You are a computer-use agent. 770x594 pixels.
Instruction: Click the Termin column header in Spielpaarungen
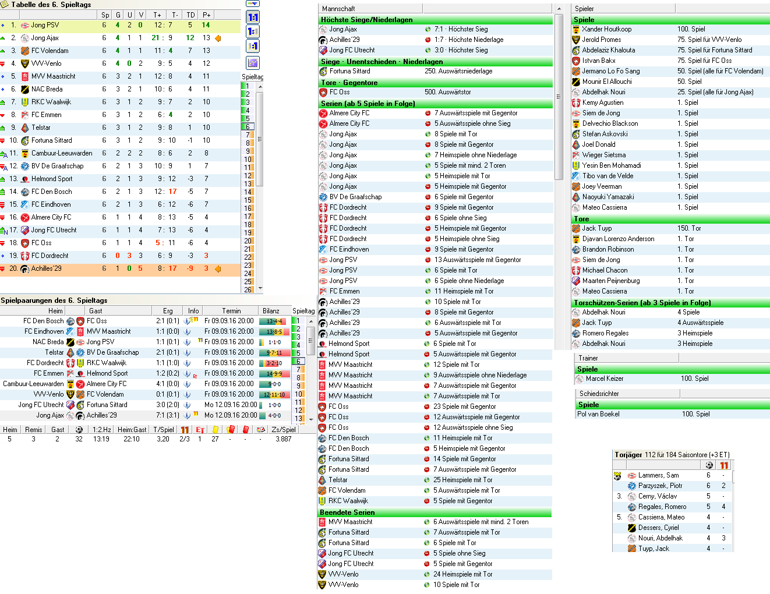tap(231, 311)
